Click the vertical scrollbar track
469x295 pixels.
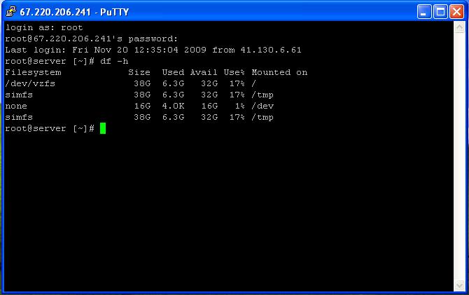(459, 154)
